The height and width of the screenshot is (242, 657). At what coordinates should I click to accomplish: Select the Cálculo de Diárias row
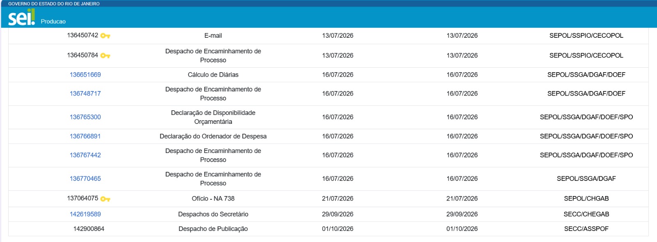328,75
